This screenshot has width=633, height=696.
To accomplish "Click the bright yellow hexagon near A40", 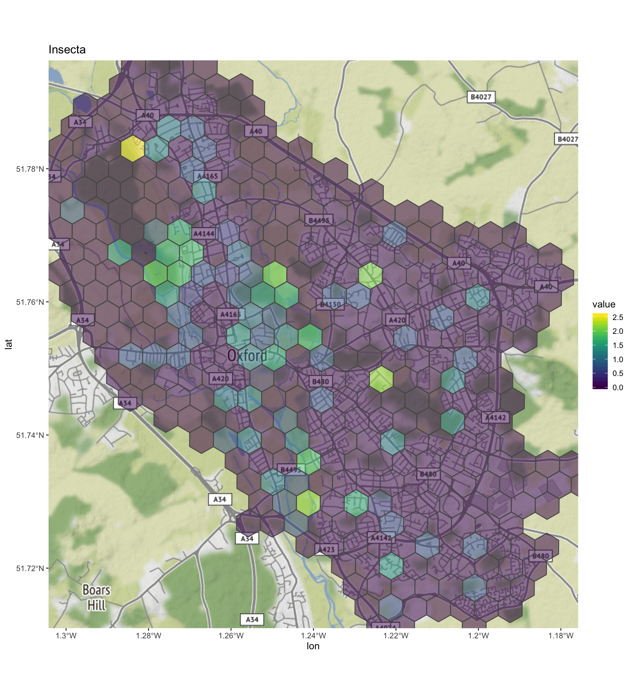I will (133, 149).
